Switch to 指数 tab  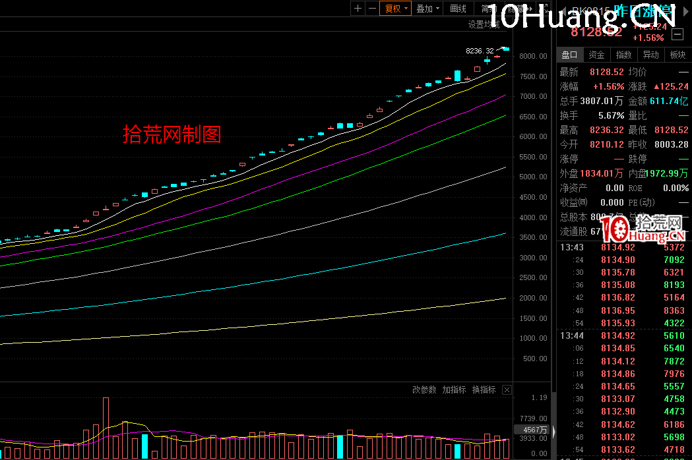[623, 55]
